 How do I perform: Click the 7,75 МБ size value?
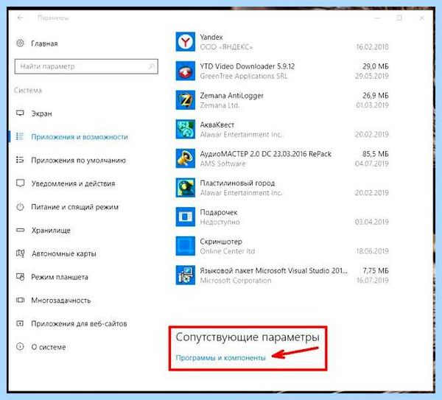pyautogui.click(x=376, y=271)
